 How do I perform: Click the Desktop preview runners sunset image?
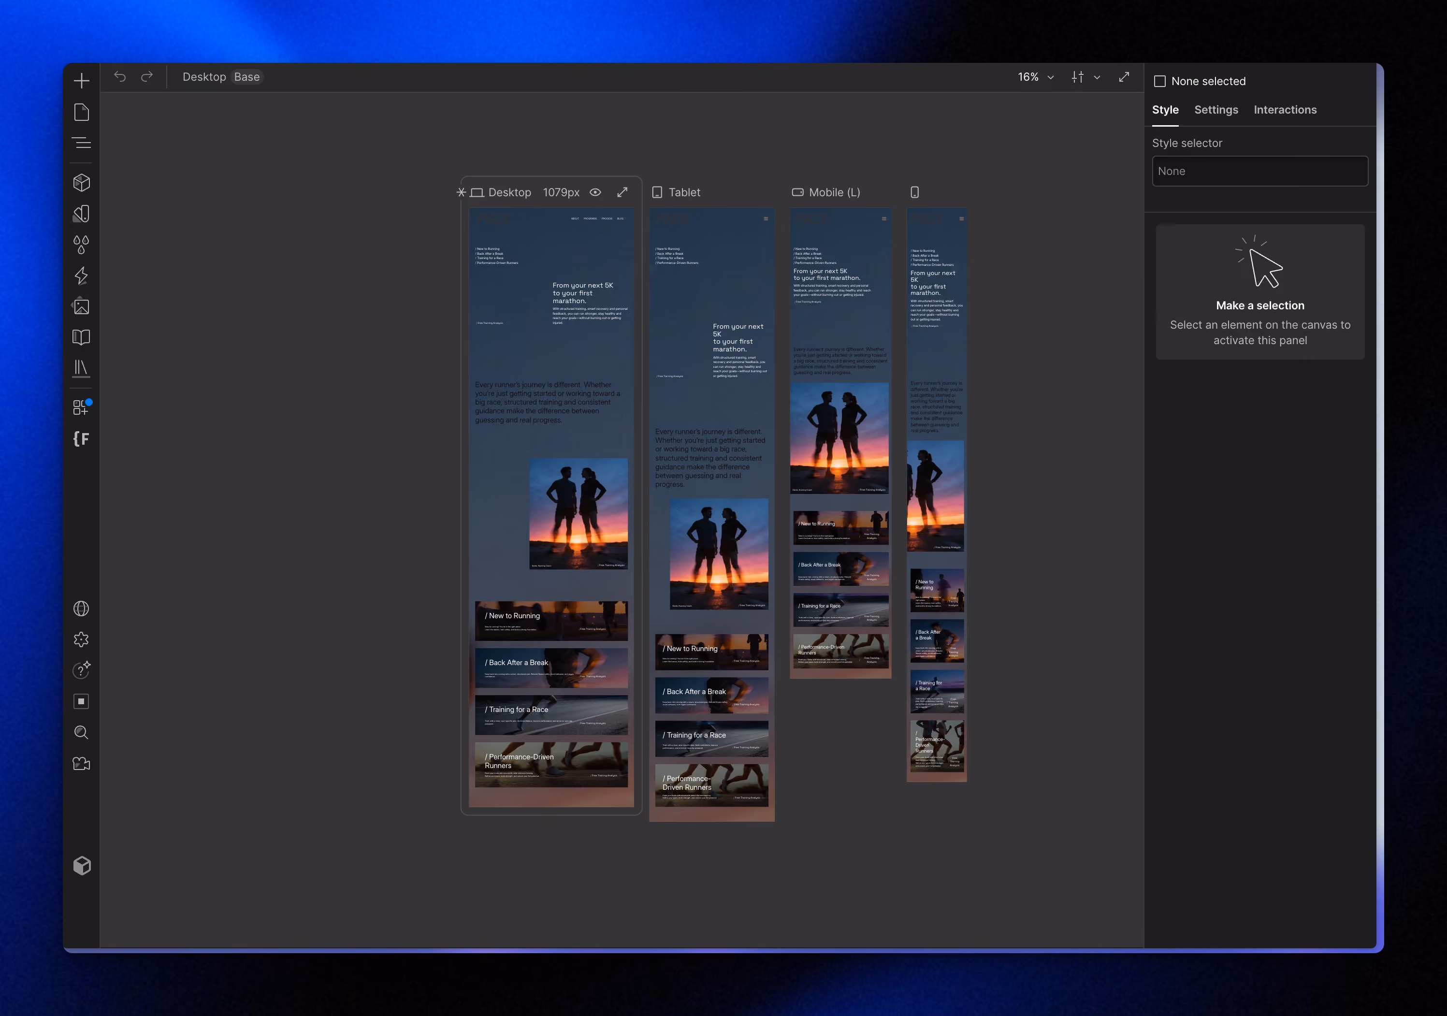579,514
